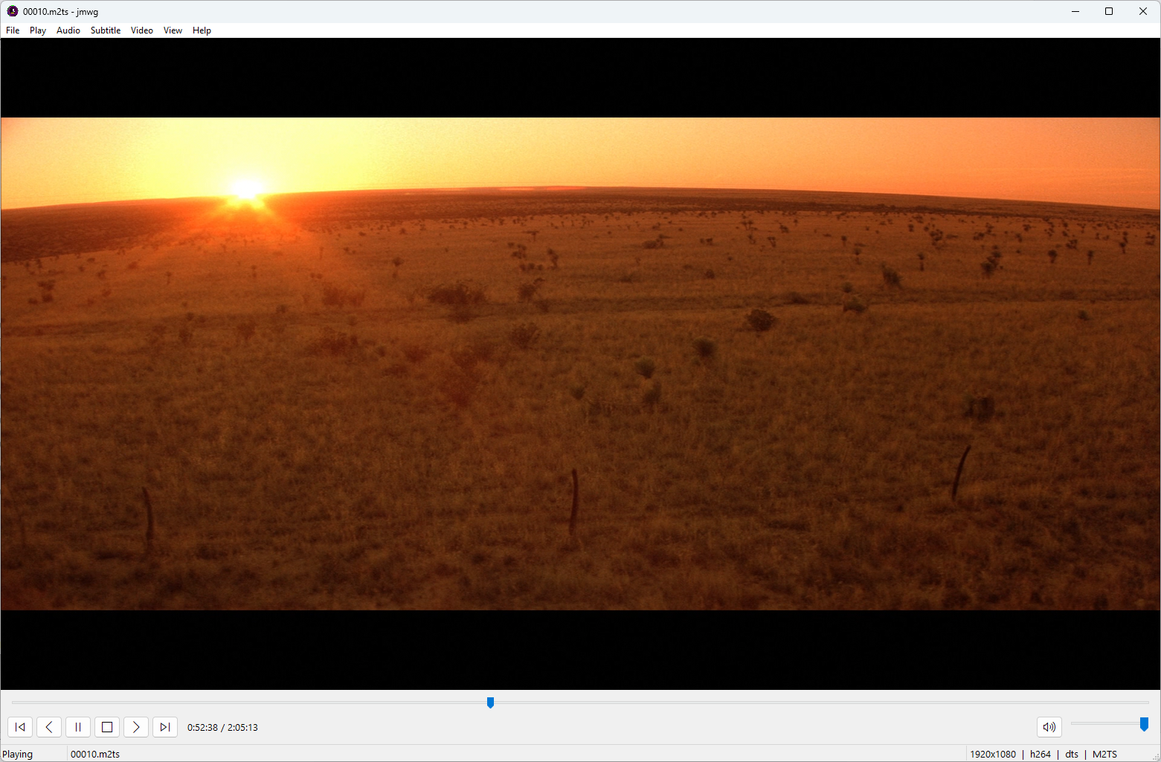Image resolution: width=1161 pixels, height=762 pixels.
Task: Open the Help menu
Action: [x=202, y=30]
